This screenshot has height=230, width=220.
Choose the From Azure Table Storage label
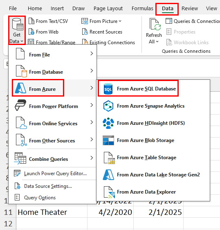coord(146,158)
